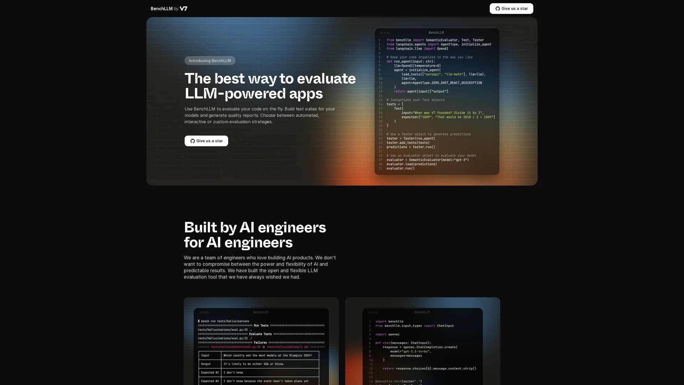Click paragraph starting 'We are a team of engineers'
The height and width of the screenshot is (385, 684).
pyautogui.click(x=260, y=267)
